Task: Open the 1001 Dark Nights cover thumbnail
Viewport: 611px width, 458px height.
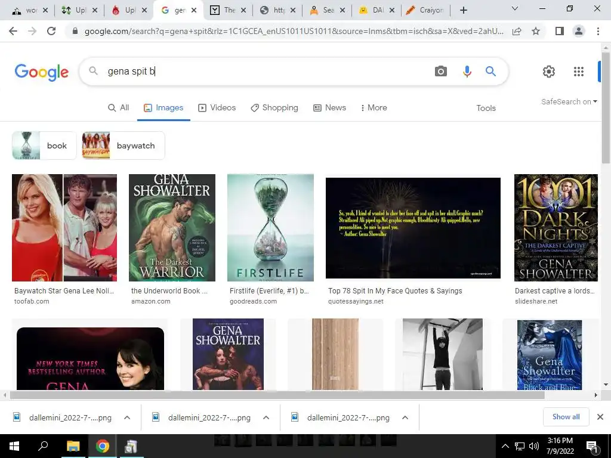Action: 556,227
